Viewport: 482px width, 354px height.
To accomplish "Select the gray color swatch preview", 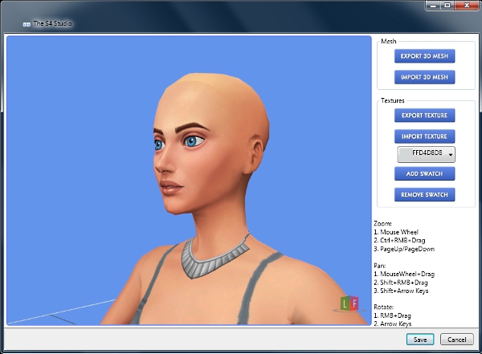I will pyautogui.click(x=405, y=154).
